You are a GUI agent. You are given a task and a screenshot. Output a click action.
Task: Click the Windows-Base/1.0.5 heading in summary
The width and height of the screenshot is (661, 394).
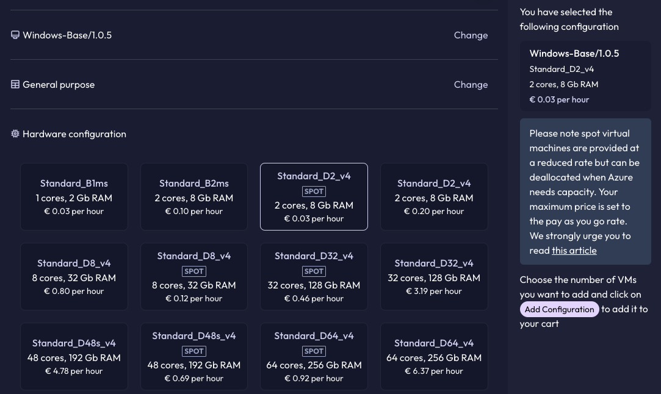[x=574, y=54]
